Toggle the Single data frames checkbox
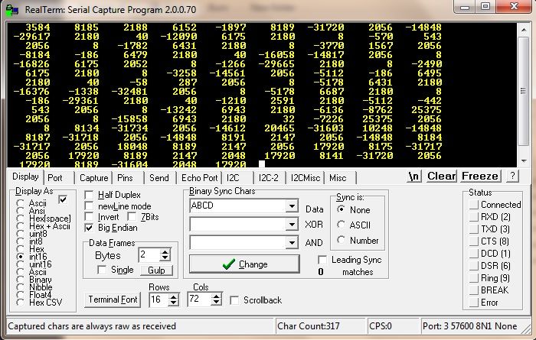Screen dimensions: 536x340 point(102,270)
